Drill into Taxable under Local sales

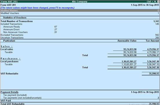(80, 52)
